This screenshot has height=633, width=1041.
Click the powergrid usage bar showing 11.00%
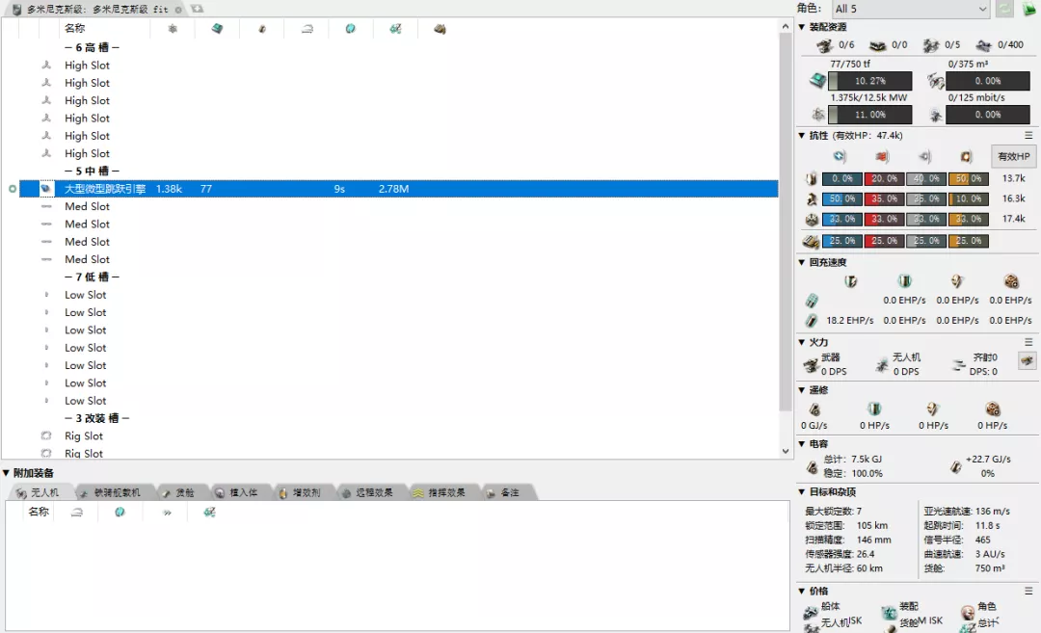pyautogui.click(x=869, y=115)
